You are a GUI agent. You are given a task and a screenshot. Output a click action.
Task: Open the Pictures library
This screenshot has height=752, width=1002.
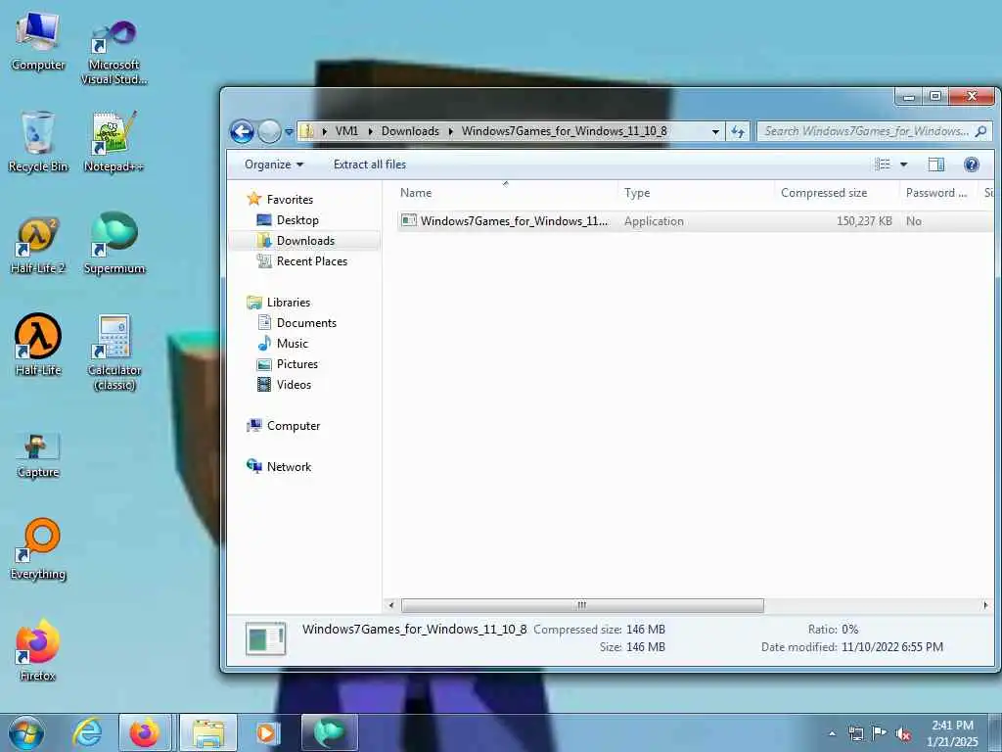tap(297, 364)
